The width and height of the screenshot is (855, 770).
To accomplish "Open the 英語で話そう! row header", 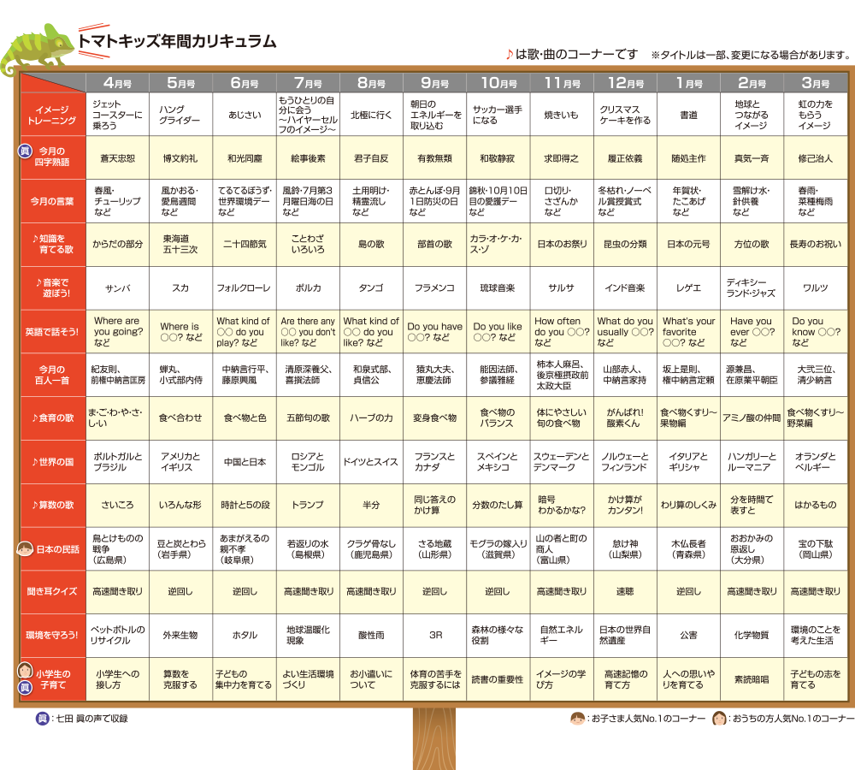I will [53, 332].
